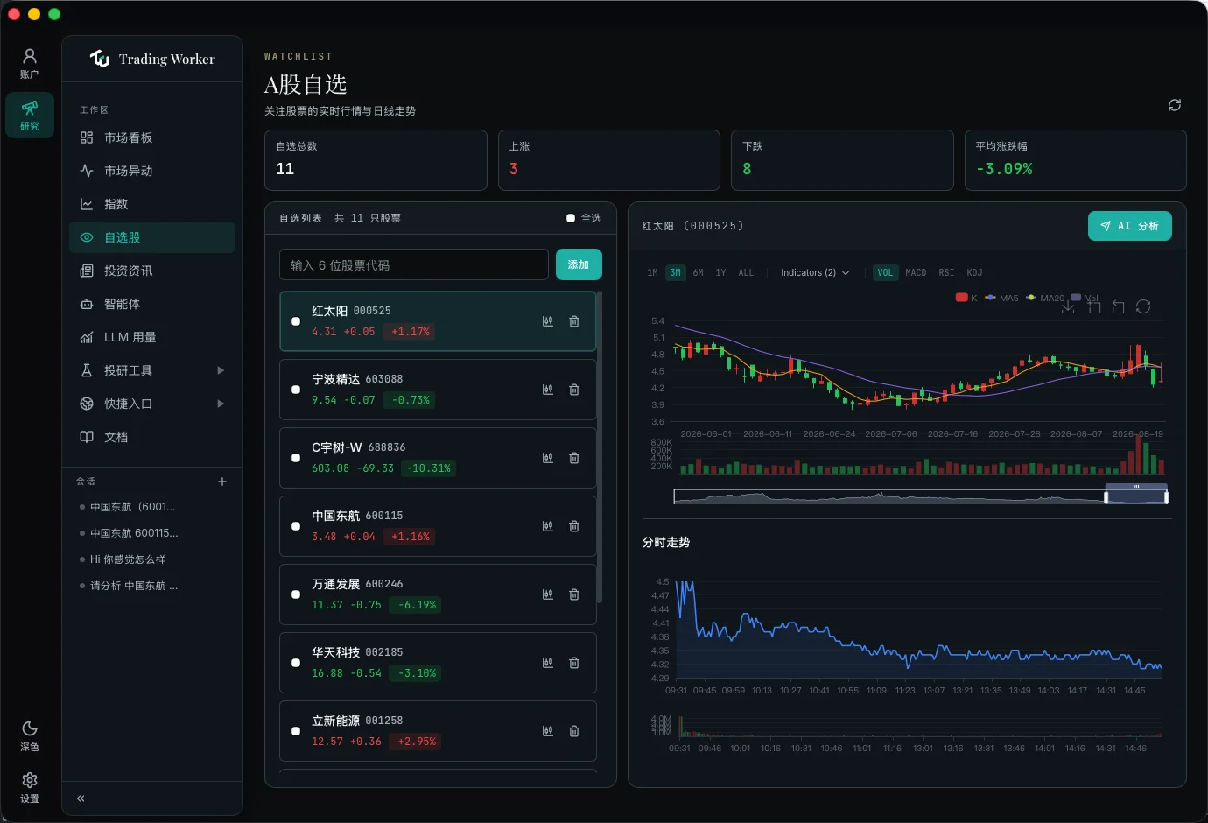This screenshot has width=1208, height=823.
Task: Check the 红太阳 stock checkbox
Action: tap(296, 321)
